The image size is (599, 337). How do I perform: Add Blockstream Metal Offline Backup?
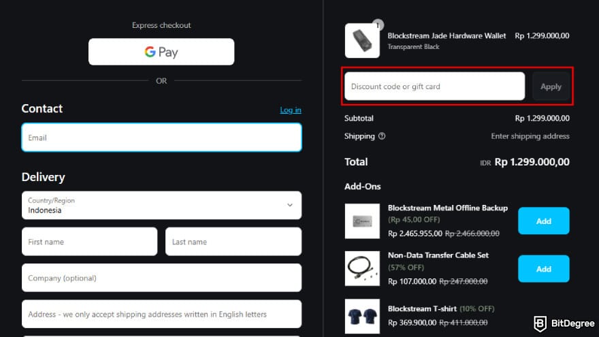click(x=544, y=221)
